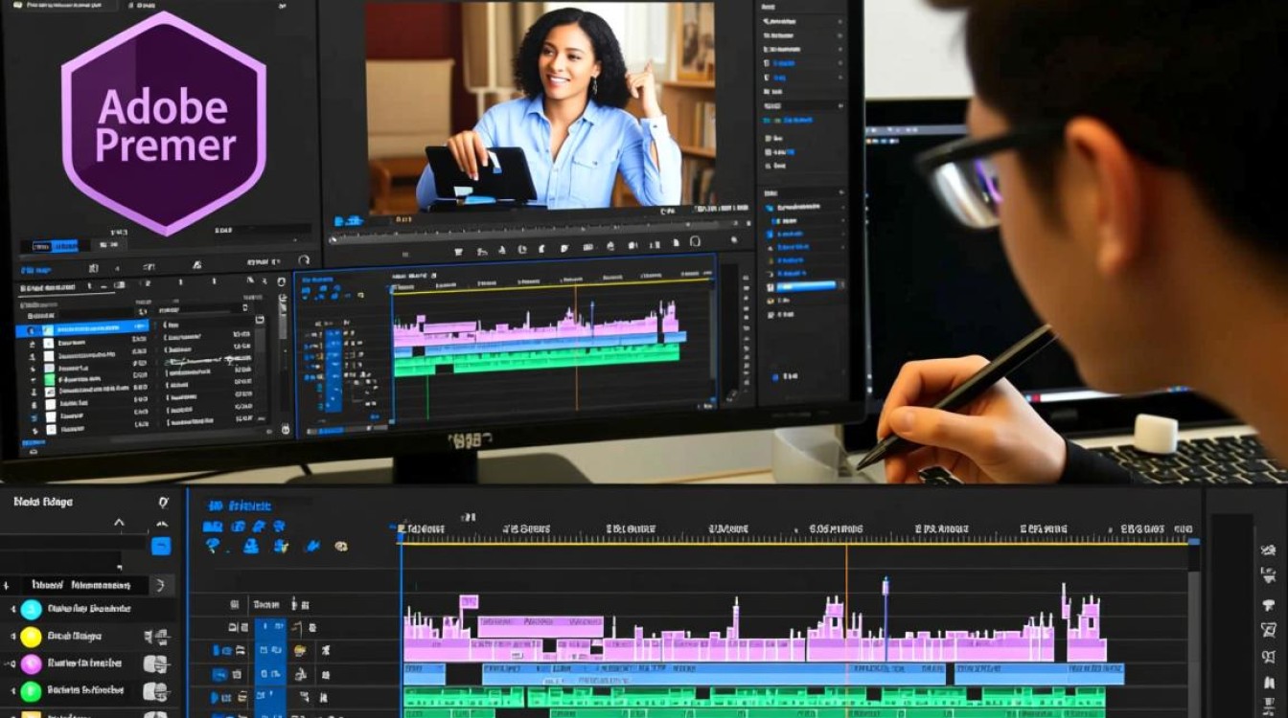Click the cyan label circle in the lower-left list
The image size is (1288, 718).
(32, 609)
